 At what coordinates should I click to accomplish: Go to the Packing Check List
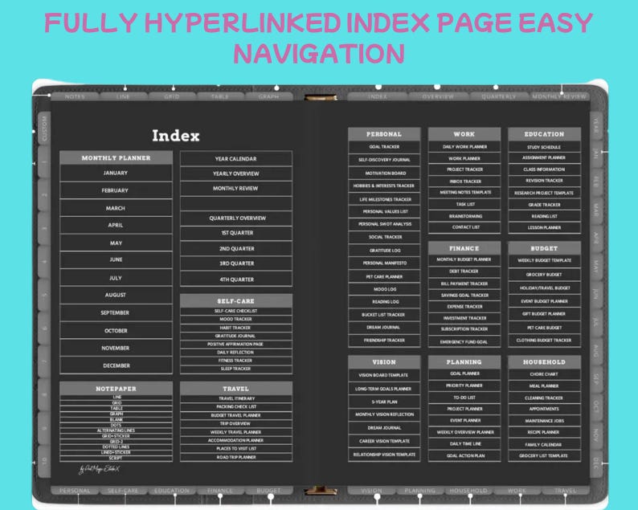236,406
